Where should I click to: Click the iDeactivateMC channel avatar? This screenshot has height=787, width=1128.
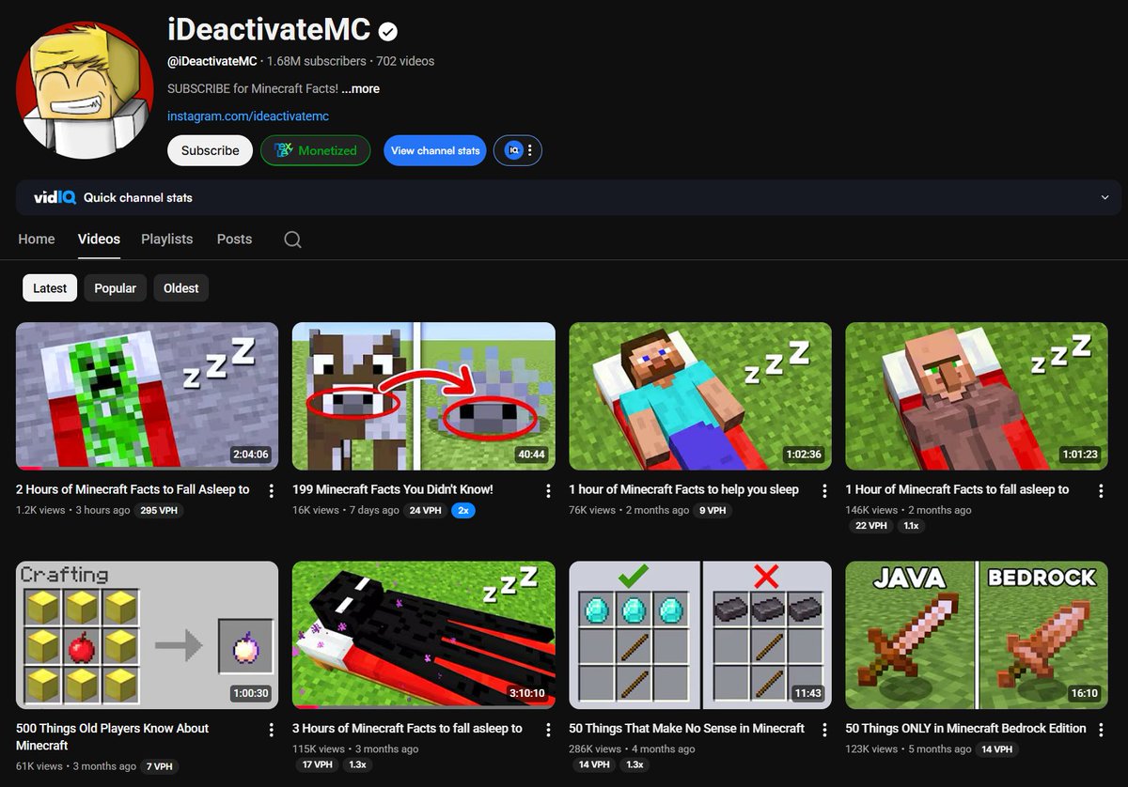tap(86, 89)
